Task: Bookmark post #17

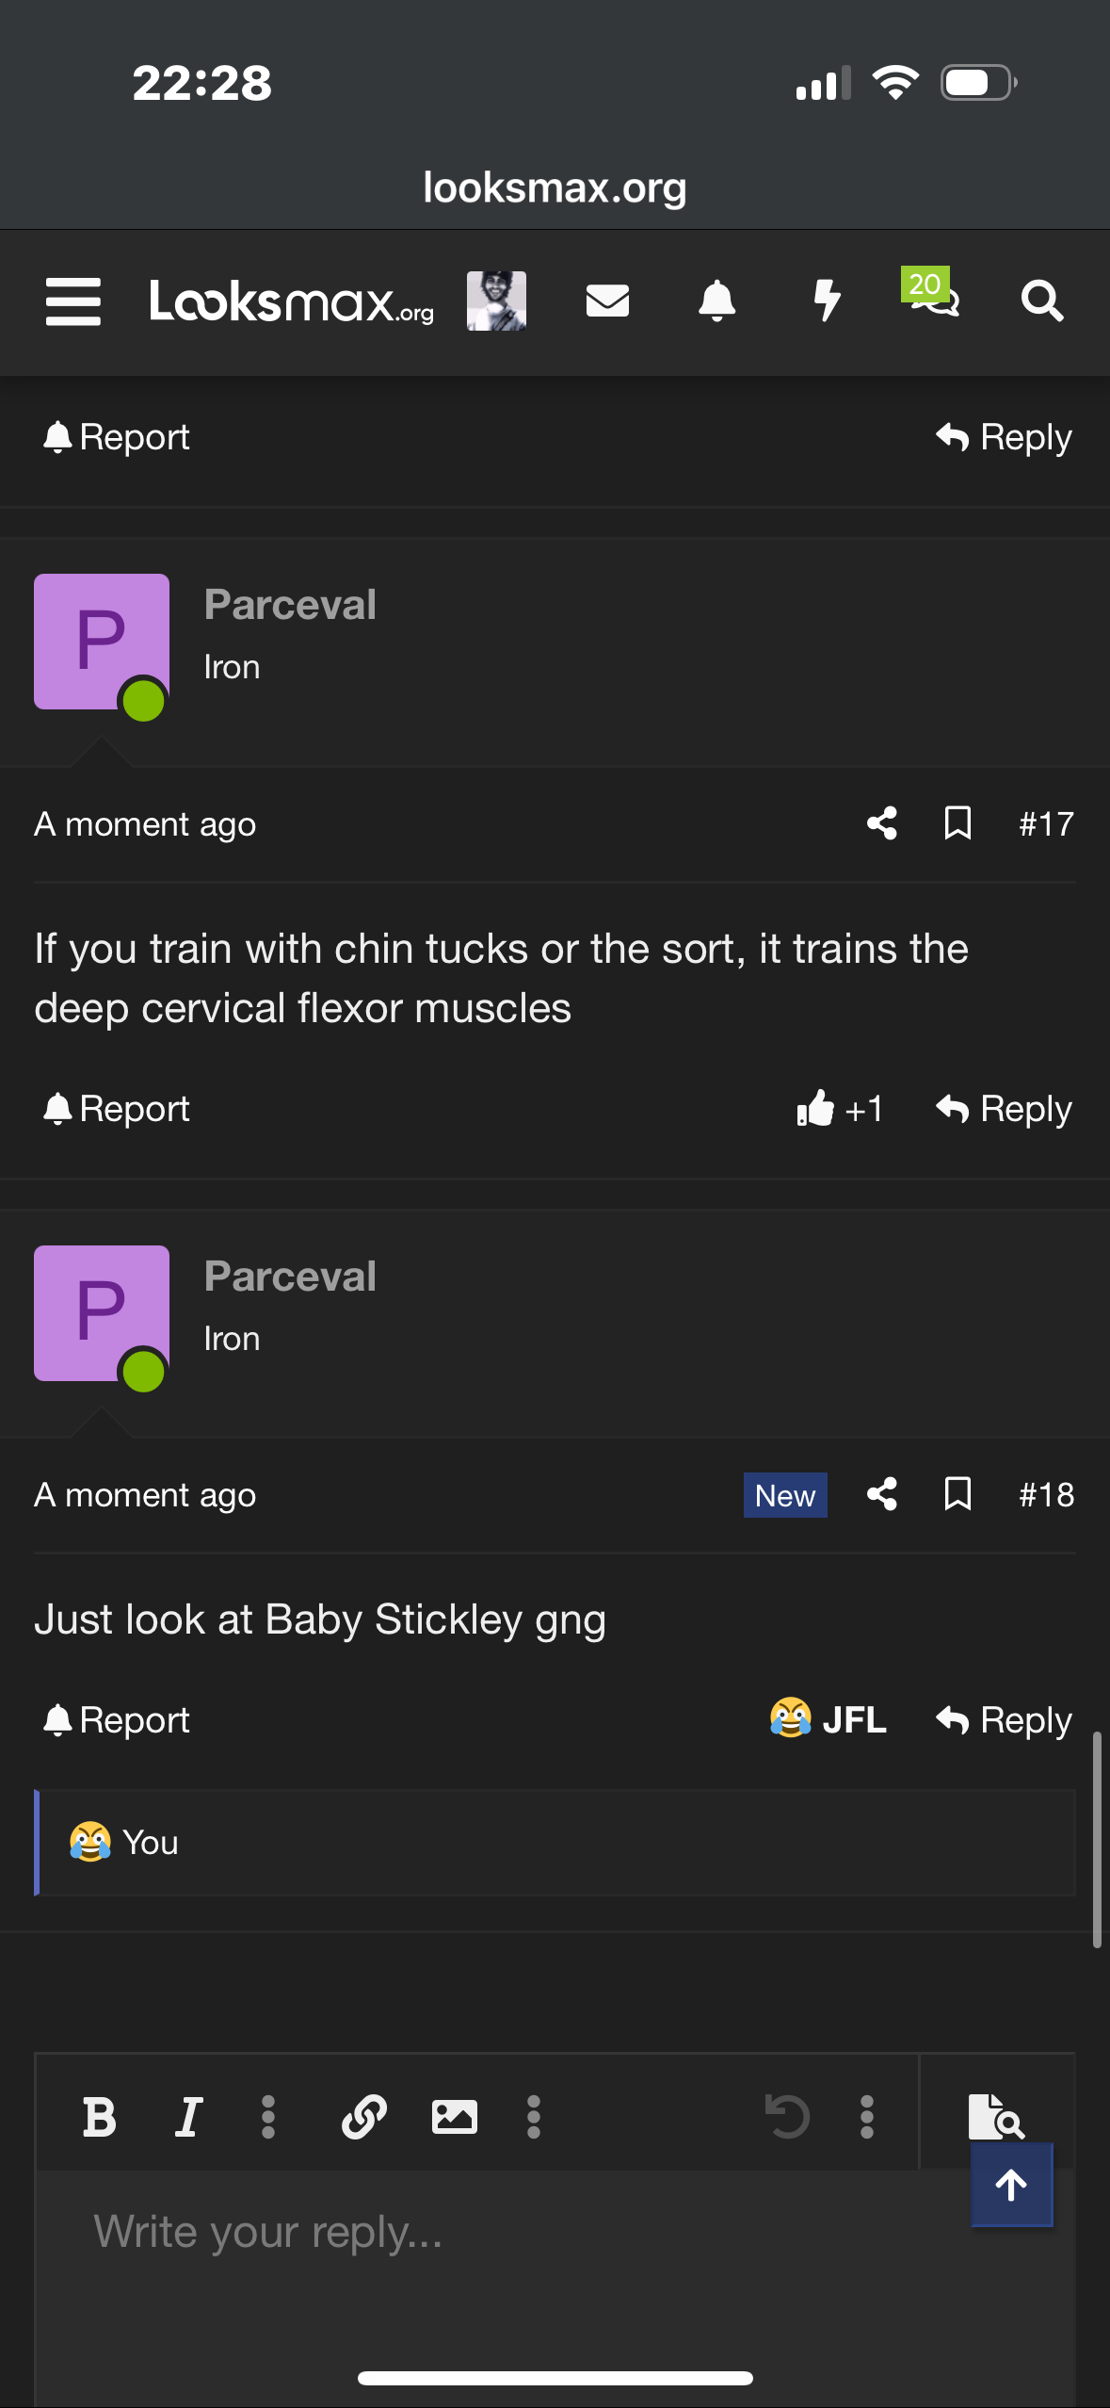Action: [957, 823]
